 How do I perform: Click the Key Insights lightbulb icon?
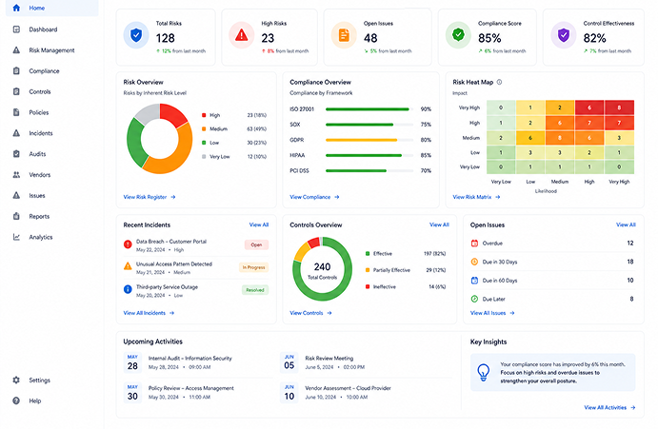click(x=484, y=372)
